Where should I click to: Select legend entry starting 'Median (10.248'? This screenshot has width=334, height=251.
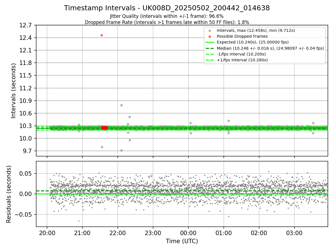pos(270,48)
